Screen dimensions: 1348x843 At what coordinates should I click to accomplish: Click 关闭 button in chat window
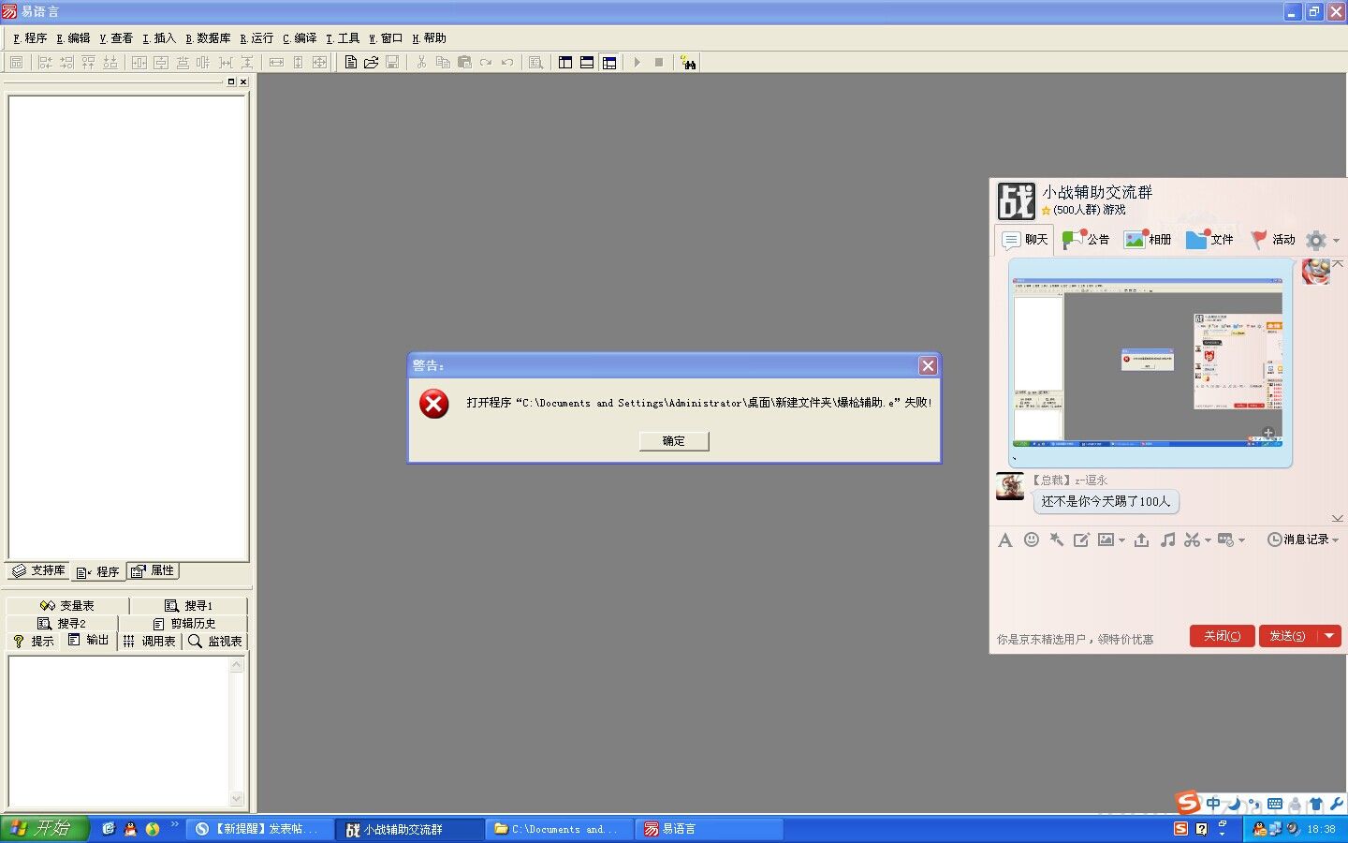click(x=1223, y=636)
